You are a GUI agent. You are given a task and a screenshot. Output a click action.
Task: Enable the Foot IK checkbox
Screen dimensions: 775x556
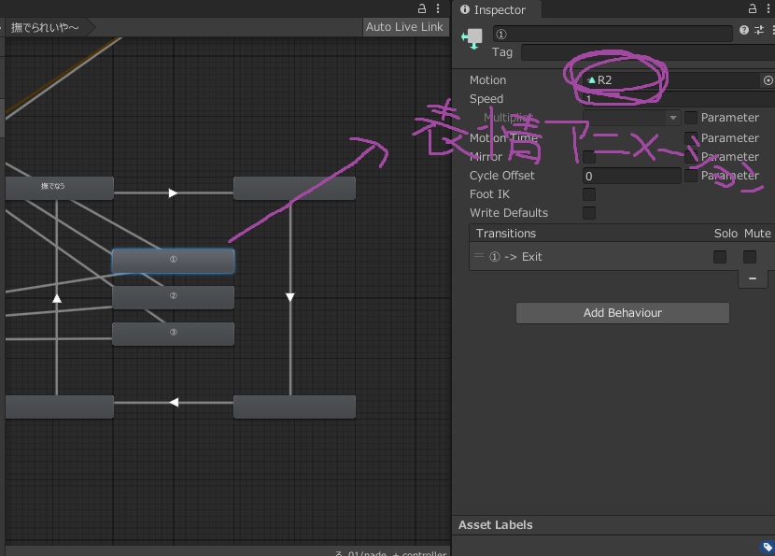click(x=589, y=194)
